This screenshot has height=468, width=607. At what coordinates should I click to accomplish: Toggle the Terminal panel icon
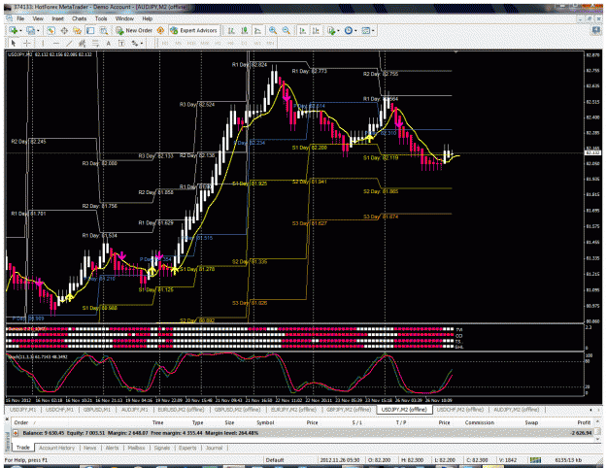tap(90, 30)
